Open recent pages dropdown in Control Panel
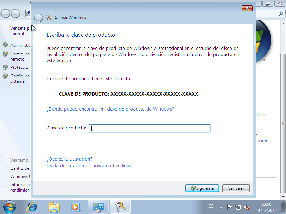This screenshot has height=214, width=286. pyautogui.click(x=23, y=14)
